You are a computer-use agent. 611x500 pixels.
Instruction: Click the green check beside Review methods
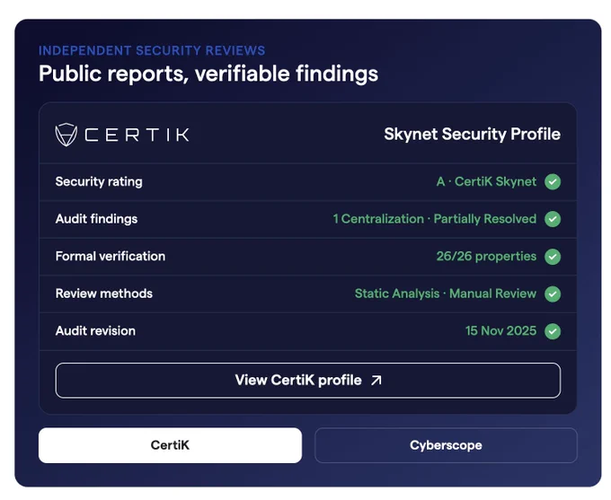pos(553,294)
